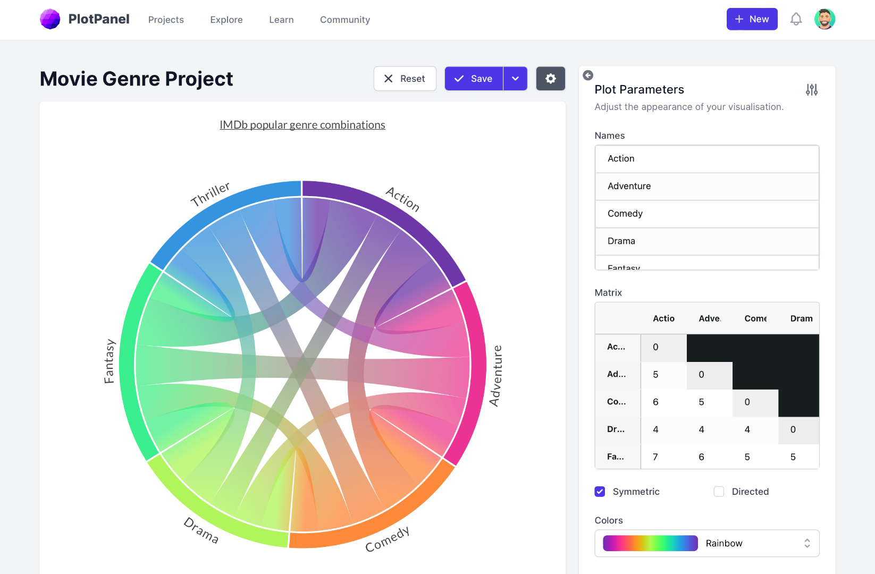Screen dimensions: 875x574
Task: Click the user avatar in the top bar
Action: point(824,19)
